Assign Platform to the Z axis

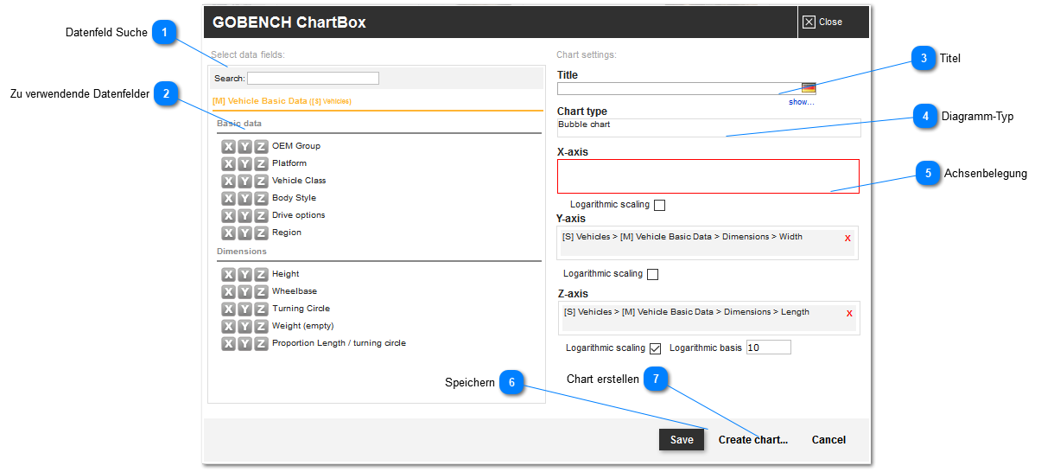point(261,163)
